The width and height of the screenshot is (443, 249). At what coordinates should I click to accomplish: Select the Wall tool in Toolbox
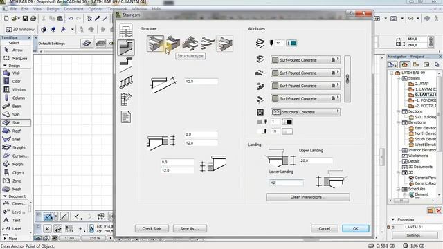pos(16,73)
